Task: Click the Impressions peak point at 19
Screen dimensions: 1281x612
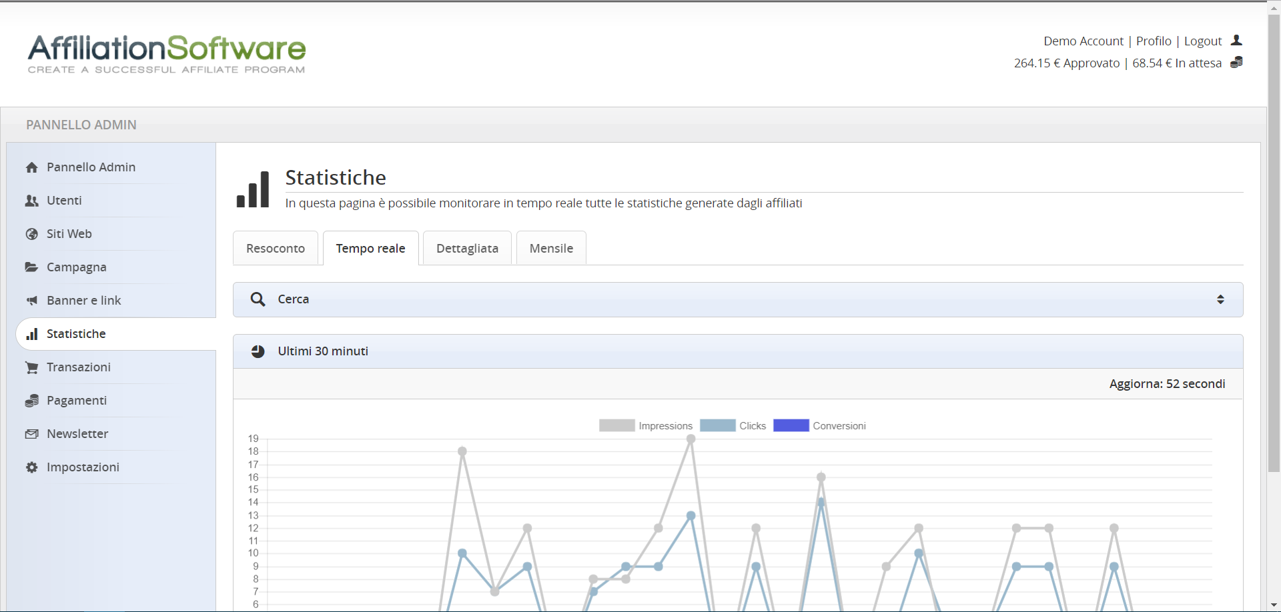Action: (x=691, y=439)
